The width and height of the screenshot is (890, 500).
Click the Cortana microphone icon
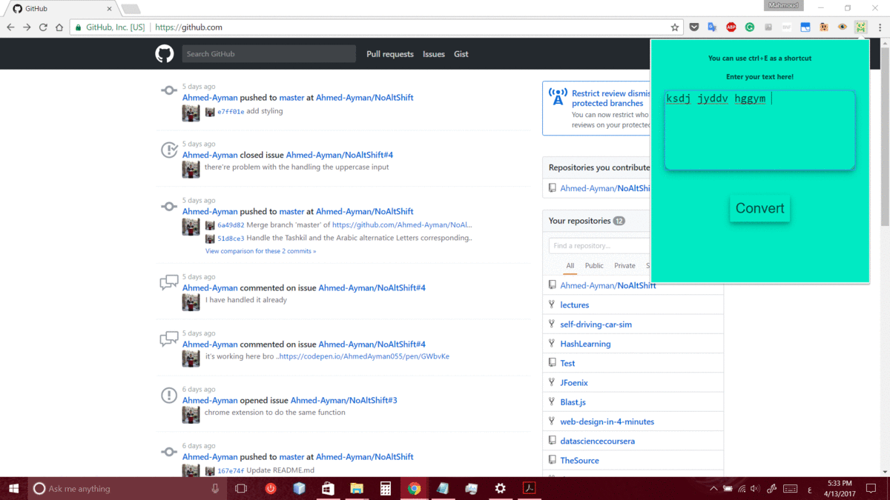click(x=216, y=489)
